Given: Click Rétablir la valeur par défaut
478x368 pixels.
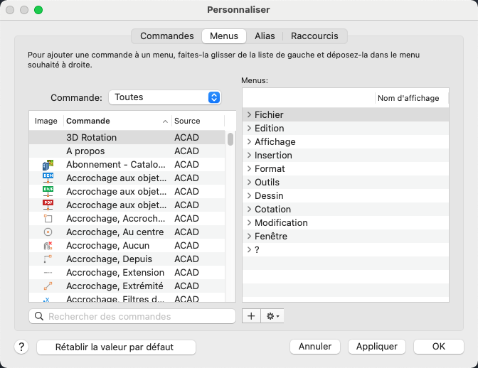Looking at the screenshot, I should pos(115,347).
